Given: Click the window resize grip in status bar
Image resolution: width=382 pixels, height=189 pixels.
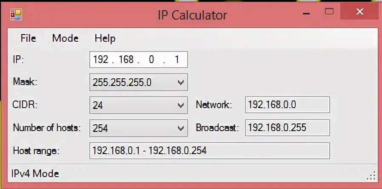Looking at the screenshot, I should click(371, 175).
